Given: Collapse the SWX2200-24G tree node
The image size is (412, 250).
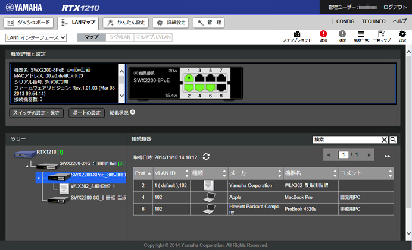Looking at the screenshot, I should [26, 166].
